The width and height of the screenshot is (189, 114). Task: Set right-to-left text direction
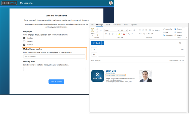click(152, 34)
